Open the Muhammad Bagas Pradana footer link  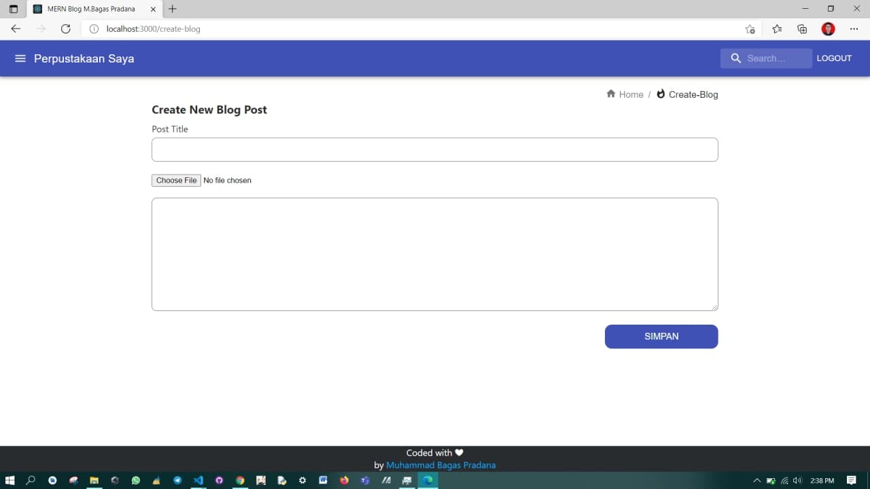[440, 465]
